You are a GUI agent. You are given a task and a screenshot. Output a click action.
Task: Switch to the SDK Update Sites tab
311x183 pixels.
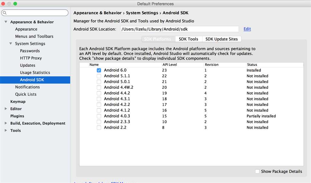tap(222, 39)
